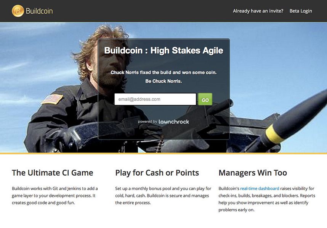The image size is (327, 228).
Task: Click 'Chuck Norris fixed the build' line
Action: point(164,73)
